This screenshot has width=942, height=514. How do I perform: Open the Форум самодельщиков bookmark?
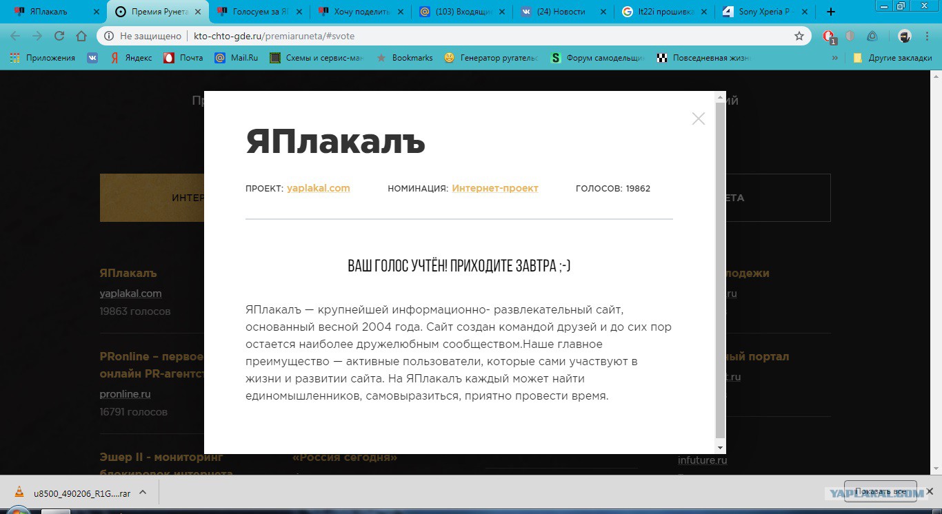click(597, 58)
